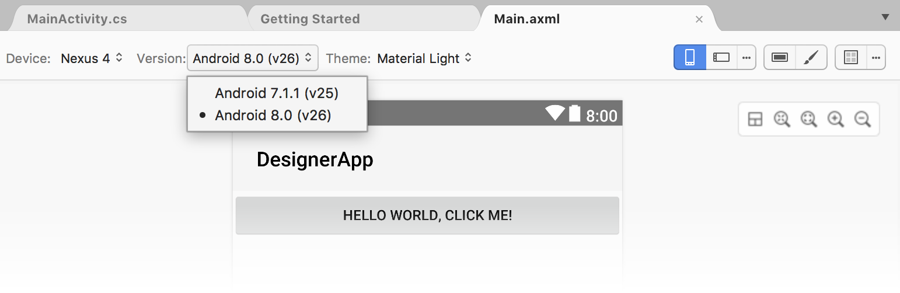Zoom out of designer canvas
Screen dimensions: 900x293
863,120
